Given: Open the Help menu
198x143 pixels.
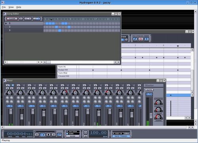Looking at the screenshot, I should click(x=19, y=7).
